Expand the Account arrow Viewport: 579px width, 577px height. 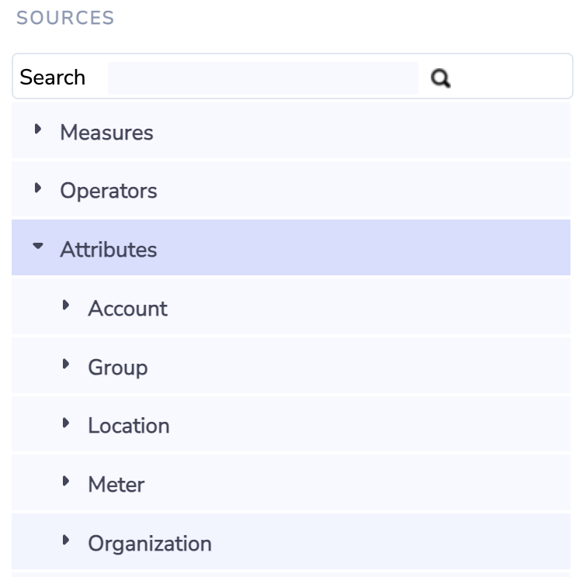coord(66,305)
